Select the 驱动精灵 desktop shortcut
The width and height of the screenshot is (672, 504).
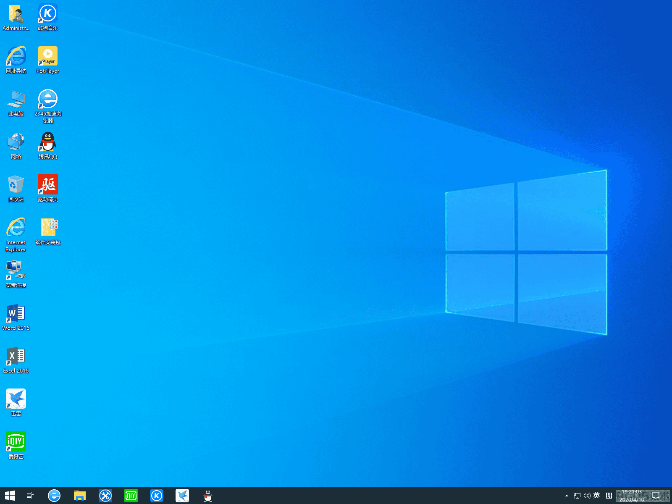(48, 189)
